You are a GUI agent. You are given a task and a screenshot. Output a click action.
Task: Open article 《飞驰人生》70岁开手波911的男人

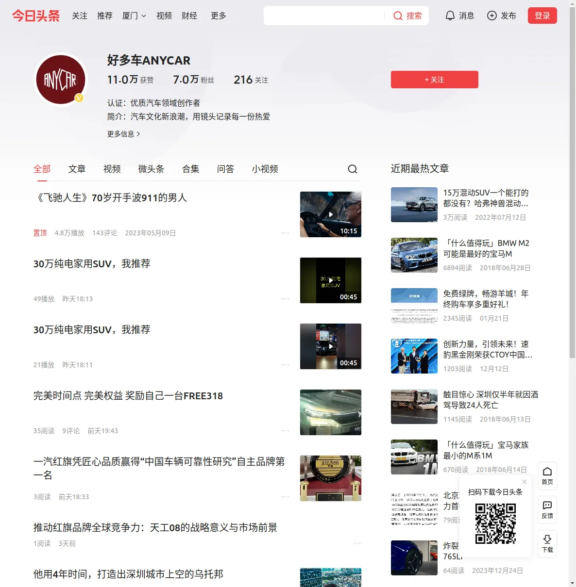pyautogui.click(x=110, y=198)
